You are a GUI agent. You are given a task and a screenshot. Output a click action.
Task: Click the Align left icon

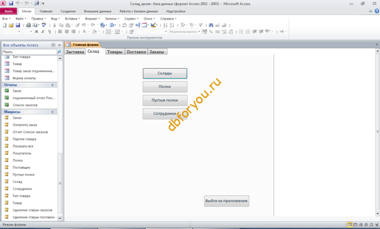click(60, 32)
